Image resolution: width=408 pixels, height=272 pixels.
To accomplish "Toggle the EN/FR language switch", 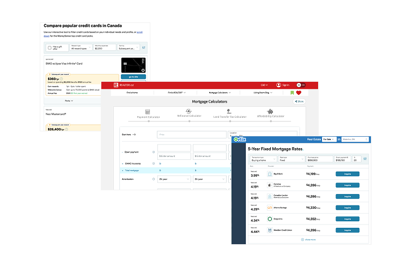I will (301, 85).
